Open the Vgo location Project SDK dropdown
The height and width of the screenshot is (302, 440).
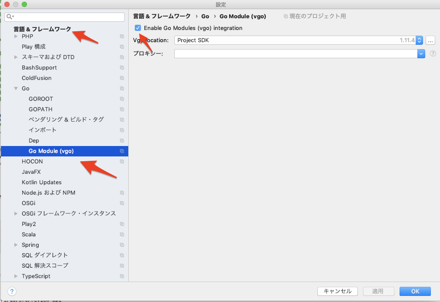[419, 40]
